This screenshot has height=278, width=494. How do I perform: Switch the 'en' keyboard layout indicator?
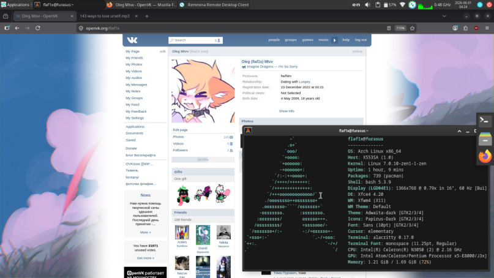pyautogui.click(x=356, y=5)
